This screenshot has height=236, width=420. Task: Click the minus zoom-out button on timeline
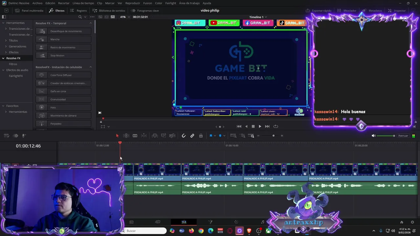tap(258, 136)
